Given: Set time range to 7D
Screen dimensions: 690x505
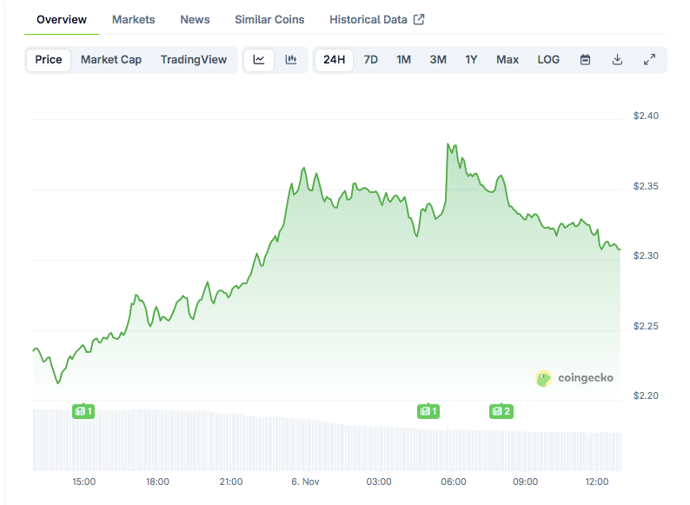Looking at the screenshot, I should (371, 60).
